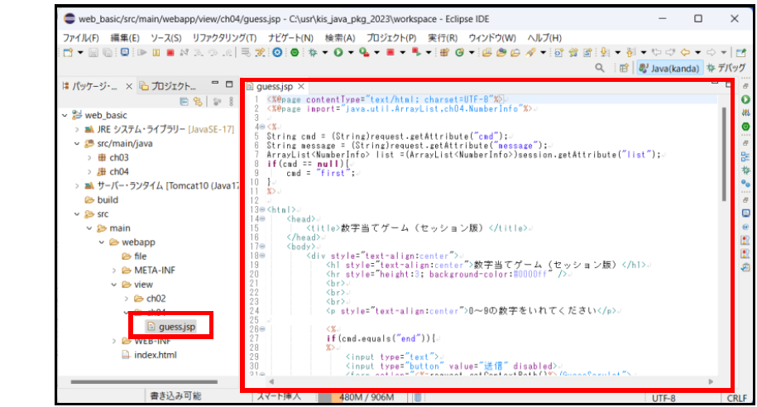Collapse the web_basic project node
The image size is (757, 407).
(65, 116)
